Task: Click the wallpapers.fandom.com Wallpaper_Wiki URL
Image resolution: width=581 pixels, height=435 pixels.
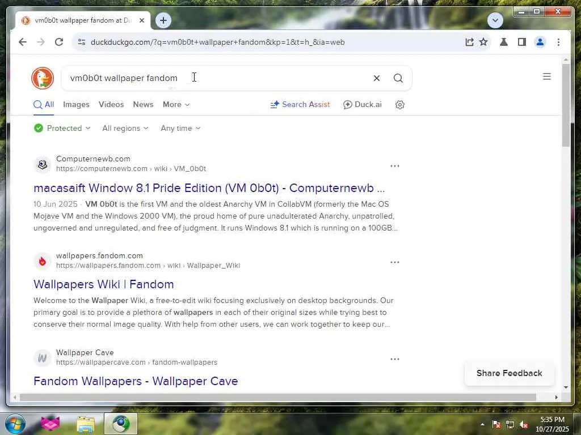Action: pyautogui.click(x=148, y=266)
